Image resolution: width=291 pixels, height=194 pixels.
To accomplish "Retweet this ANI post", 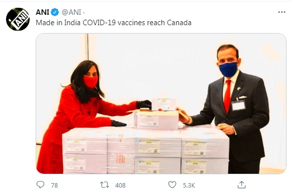I will coord(105,185).
